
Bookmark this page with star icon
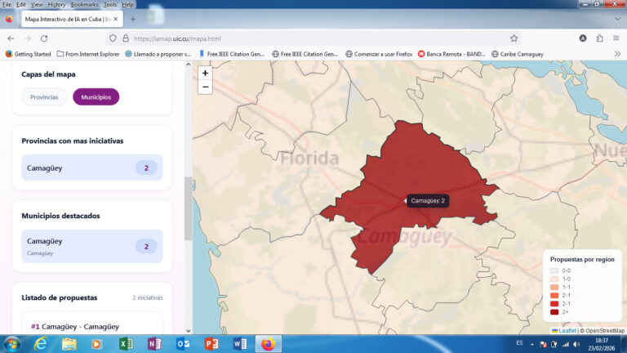tap(514, 38)
